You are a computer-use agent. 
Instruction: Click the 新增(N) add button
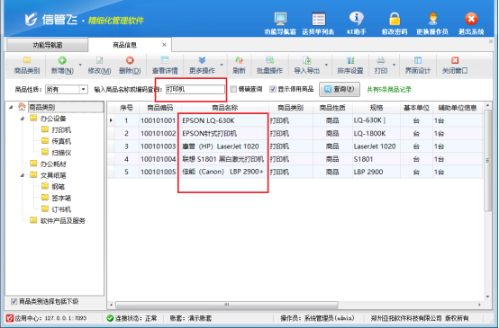pos(62,66)
